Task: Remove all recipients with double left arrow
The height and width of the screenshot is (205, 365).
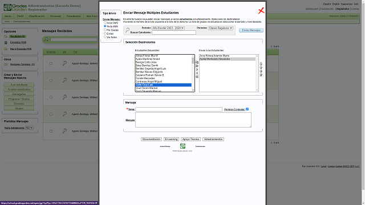Action: click(197, 77)
